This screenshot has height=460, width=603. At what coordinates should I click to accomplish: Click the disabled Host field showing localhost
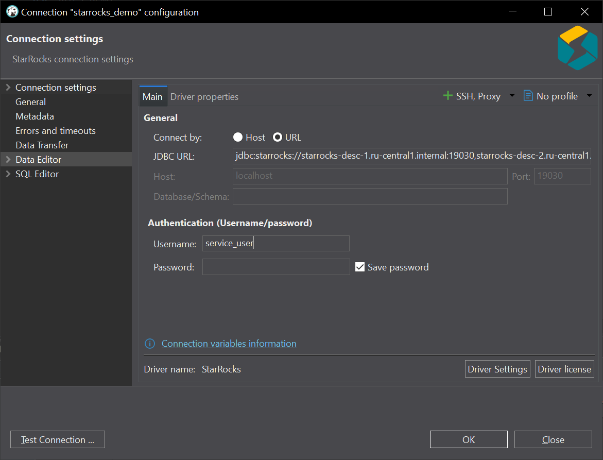click(x=370, y=176)
